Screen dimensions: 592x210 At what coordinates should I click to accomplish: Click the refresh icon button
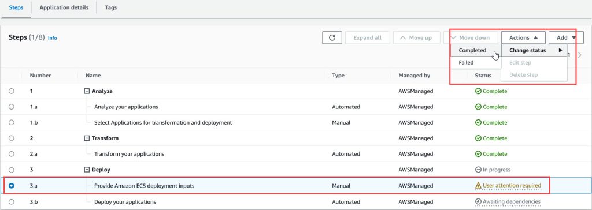332,37
